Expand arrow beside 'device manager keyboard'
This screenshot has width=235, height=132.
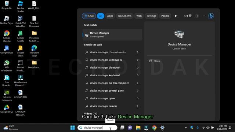coord(138,75)
